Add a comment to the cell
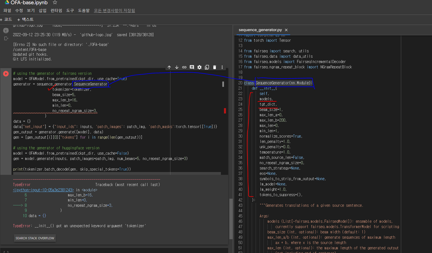432x253 pixels. tap(192, 67)
